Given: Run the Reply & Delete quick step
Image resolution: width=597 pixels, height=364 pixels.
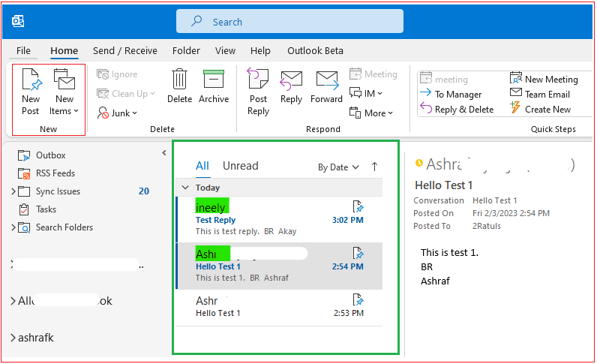Looking at the screenshot, I should [457, 110].
